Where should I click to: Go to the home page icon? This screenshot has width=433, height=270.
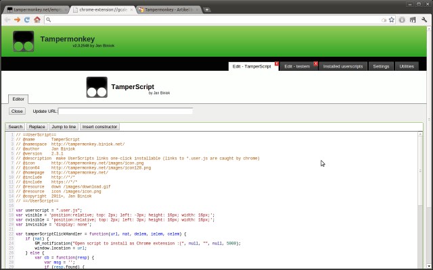coord(37,20)
